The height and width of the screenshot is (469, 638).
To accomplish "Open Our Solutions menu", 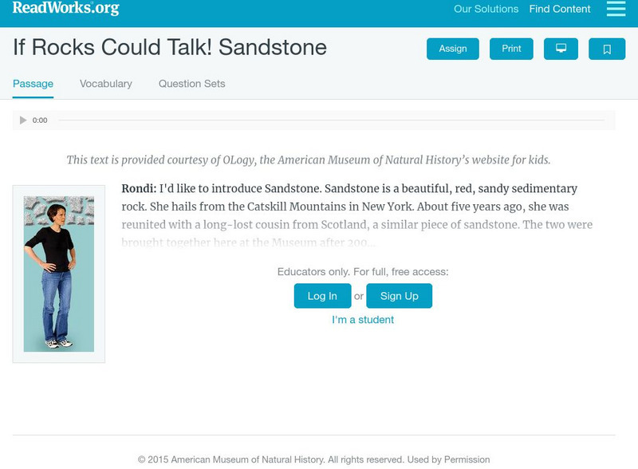I will click(x=486, y=10).
